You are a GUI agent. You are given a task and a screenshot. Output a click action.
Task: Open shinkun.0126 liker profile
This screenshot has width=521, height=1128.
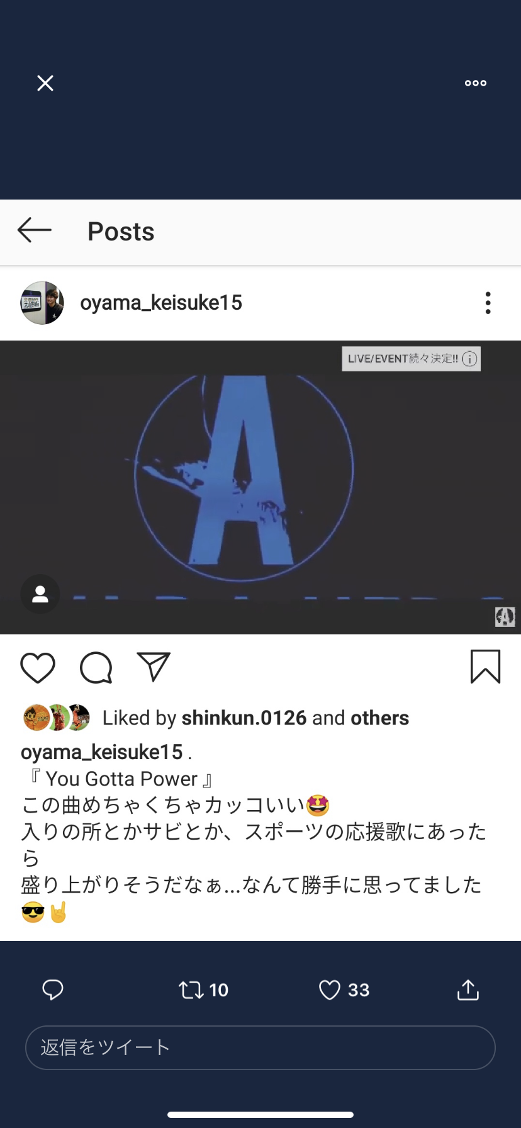(244, 718)
